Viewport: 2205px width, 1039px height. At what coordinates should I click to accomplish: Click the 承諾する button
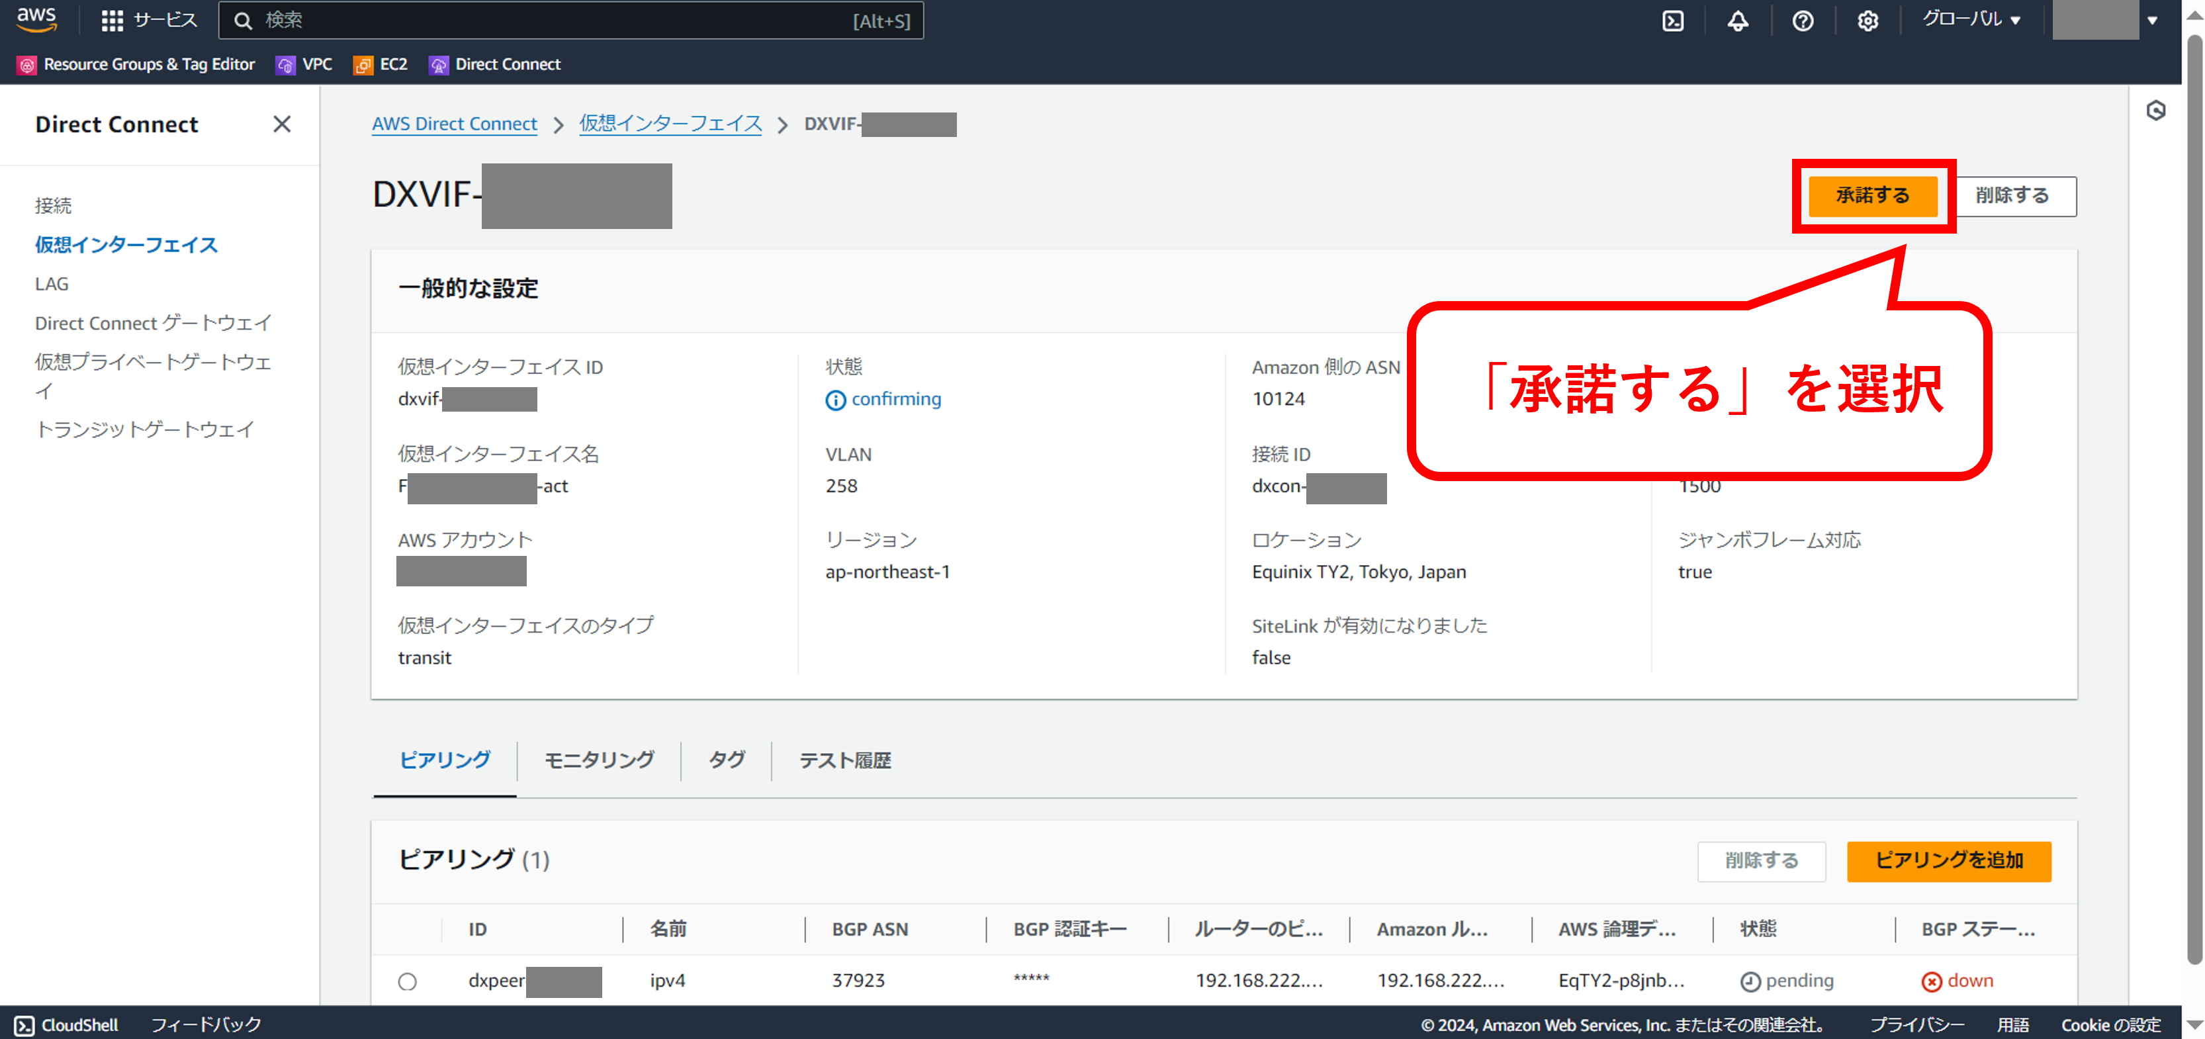[x=1872, y=196]
